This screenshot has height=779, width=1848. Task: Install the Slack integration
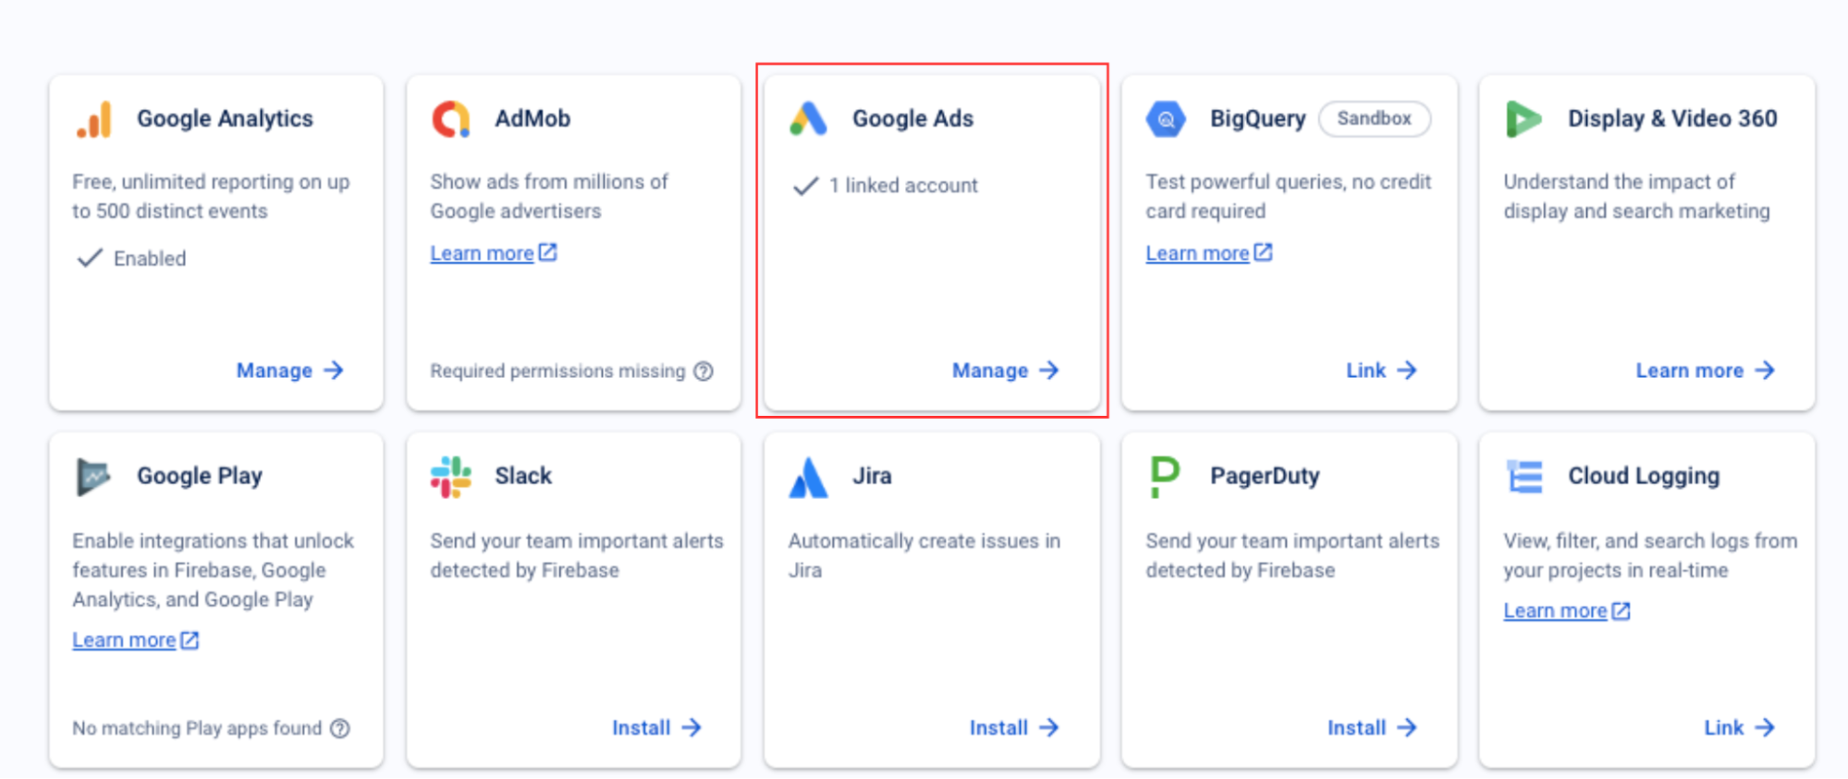coord(656,728)
